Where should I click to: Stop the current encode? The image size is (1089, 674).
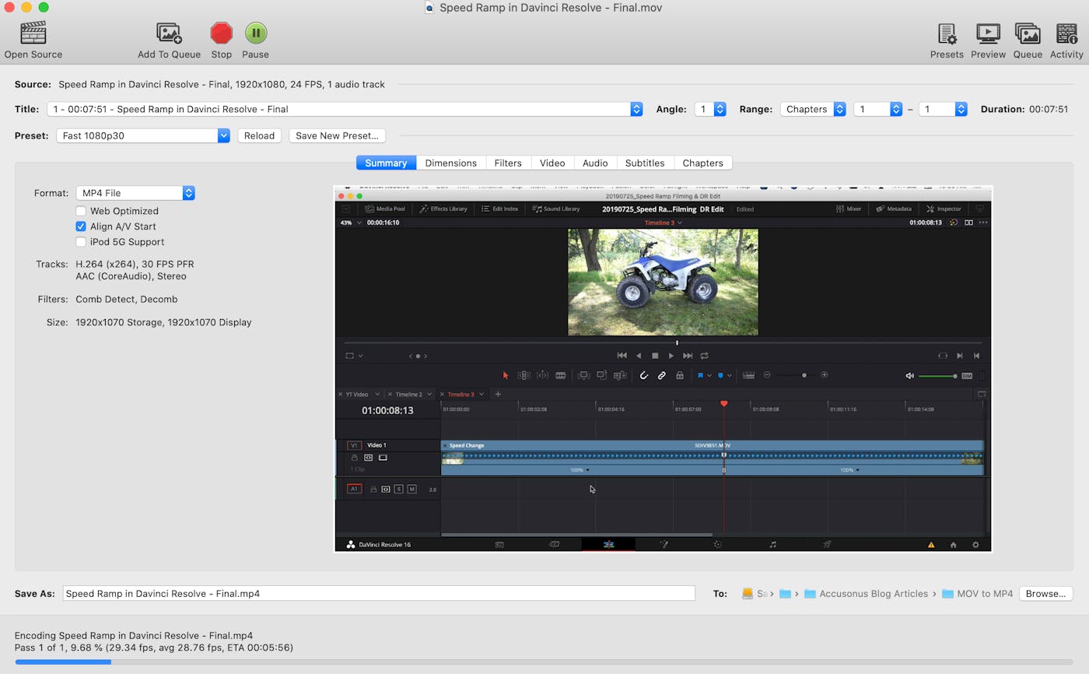pos(222,33)
